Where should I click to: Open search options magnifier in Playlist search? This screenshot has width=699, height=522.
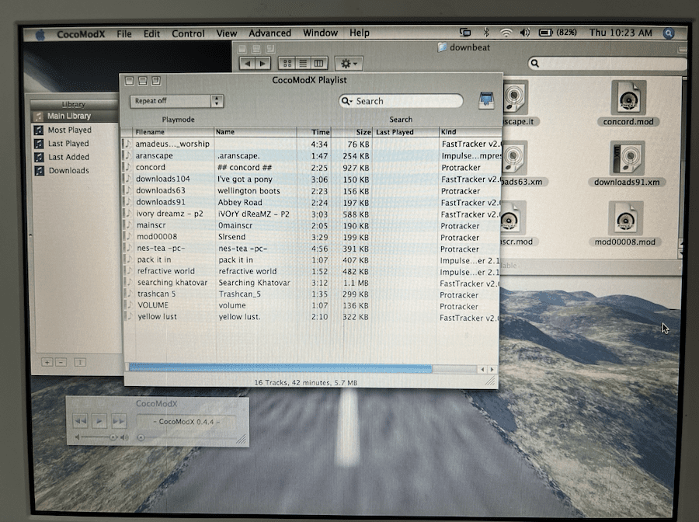point(346,101)
